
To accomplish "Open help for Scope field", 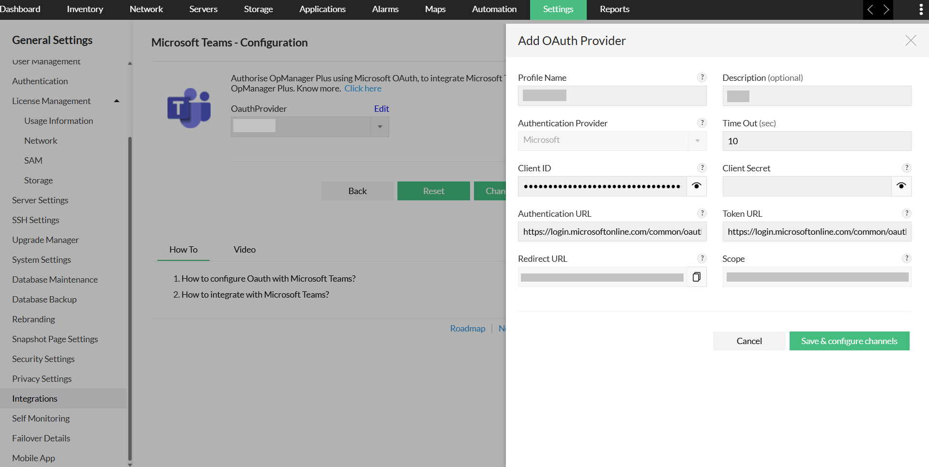I will 907,258.
